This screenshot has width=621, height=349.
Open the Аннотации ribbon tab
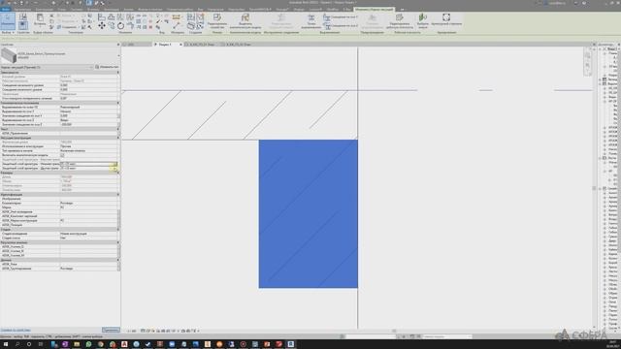pos(112,9)
